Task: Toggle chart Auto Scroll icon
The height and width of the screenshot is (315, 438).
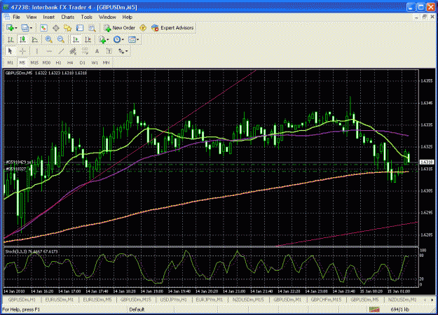Action: tap(76, 40)
